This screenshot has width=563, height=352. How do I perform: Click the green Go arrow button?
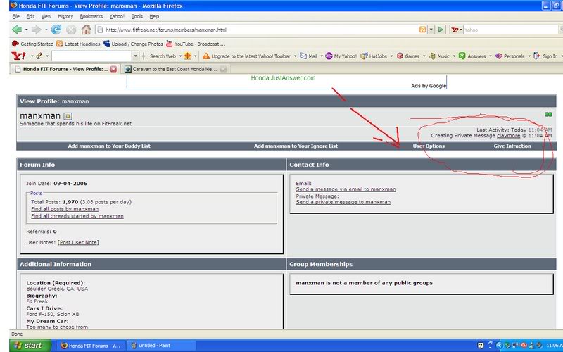[441, 30]
